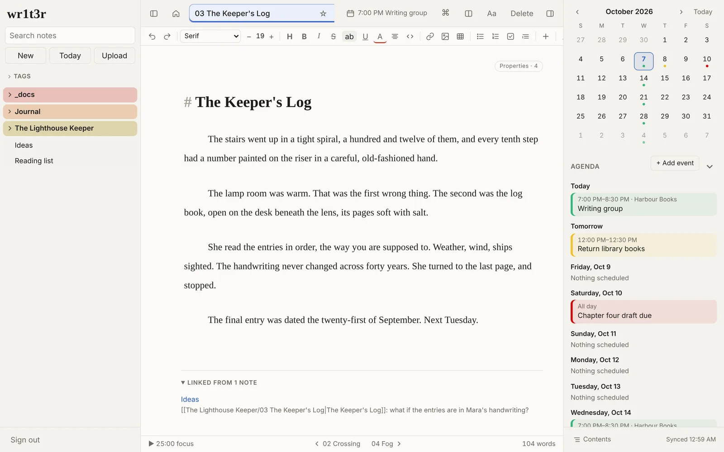Create a numbered list
The width and height of the screenshot is (724, 452).
click(x=495, y=37)
